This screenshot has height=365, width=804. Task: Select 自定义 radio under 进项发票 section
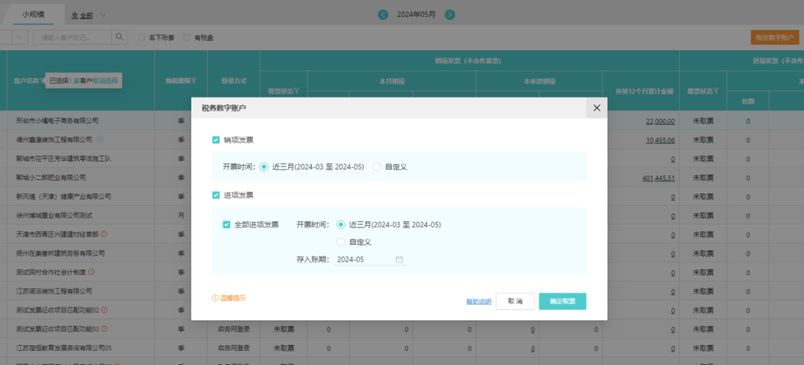pos(341,242)
